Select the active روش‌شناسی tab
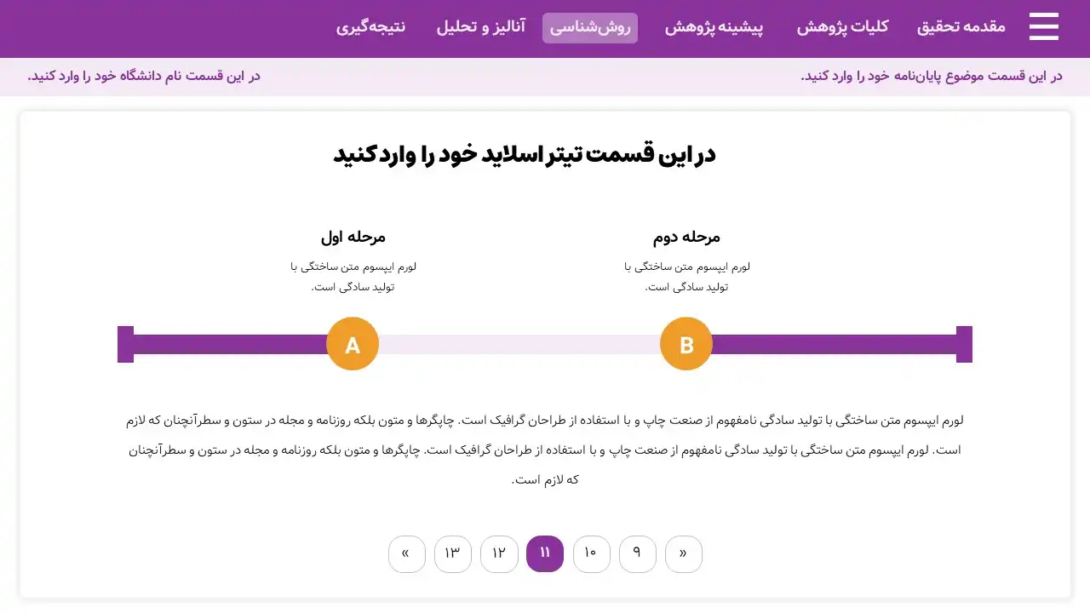The width and height of the screenshot is (1090, 613). click(589, 27)
